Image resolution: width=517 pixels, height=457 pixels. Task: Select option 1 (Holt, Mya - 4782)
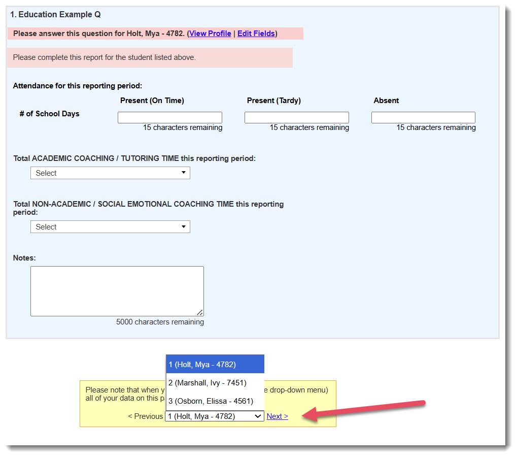[215, 364]
